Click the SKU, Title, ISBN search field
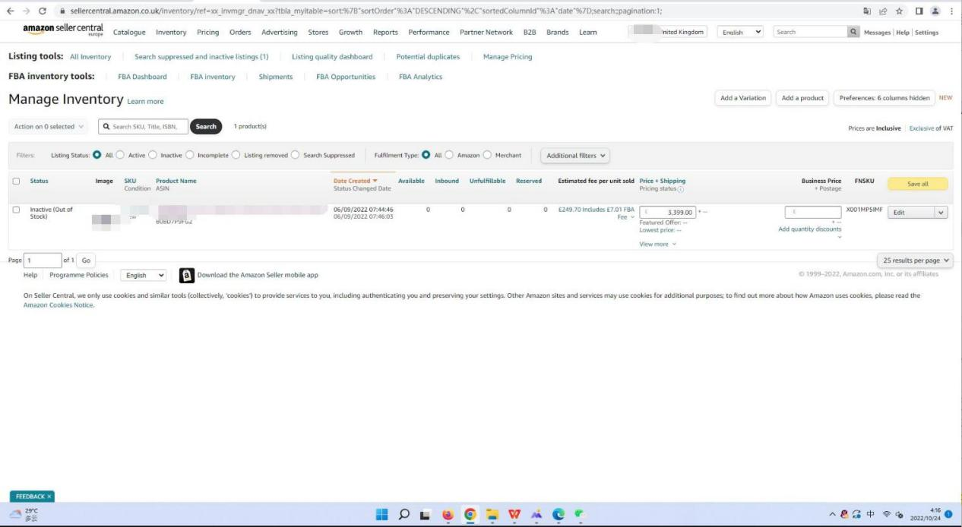The height and width of the screenshot is (527, 962). [x=143, y=127]
